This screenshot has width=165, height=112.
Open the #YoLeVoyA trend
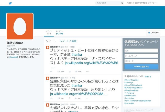point(129,83)
